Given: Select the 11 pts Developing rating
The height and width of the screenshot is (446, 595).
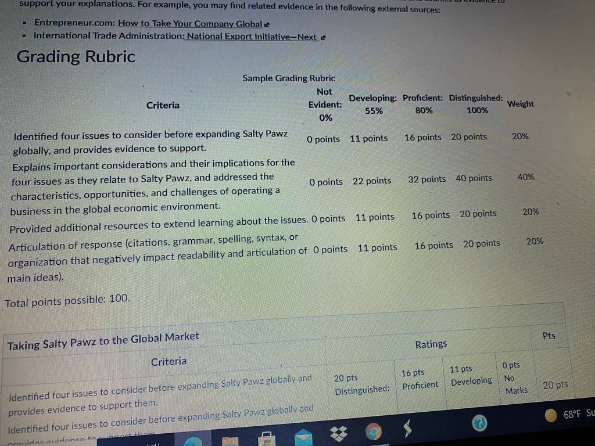Looking at the screenshot, I should tap(471, 375).
